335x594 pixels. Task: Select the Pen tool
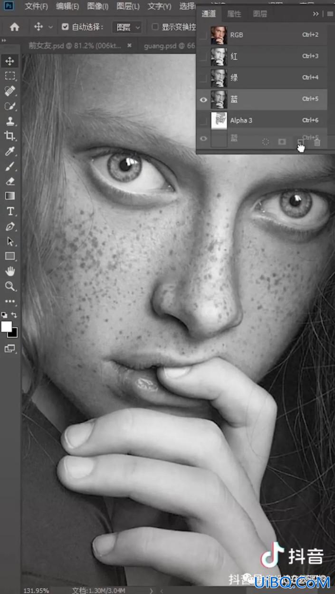tap(10, 226)
